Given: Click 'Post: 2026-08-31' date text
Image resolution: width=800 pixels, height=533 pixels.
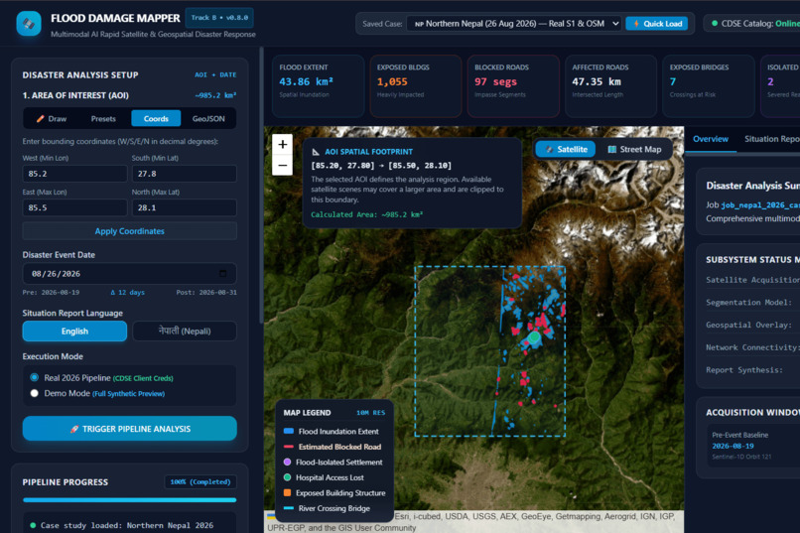Looking at the screenshot, I should tap(206, 293).
